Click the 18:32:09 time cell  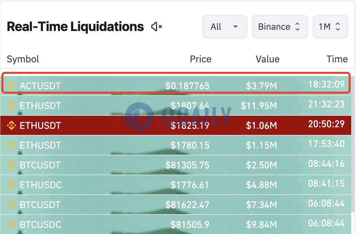point(326,84)
